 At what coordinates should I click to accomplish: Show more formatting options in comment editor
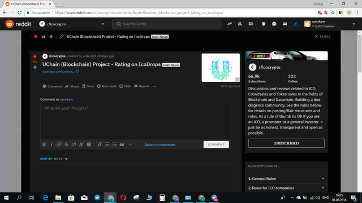point(131,144)
